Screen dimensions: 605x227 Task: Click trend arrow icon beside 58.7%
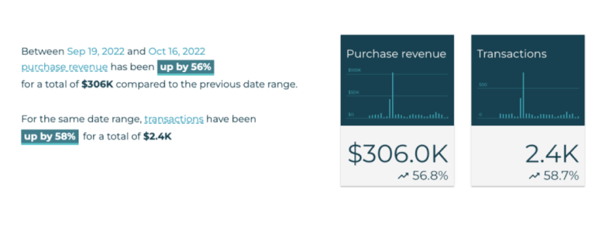point(534,176)
